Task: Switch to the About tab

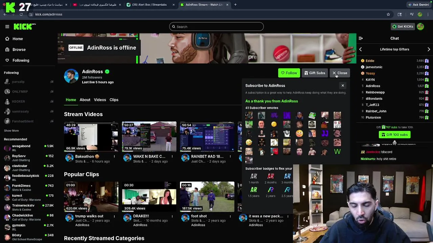Action: pos(85,100)
